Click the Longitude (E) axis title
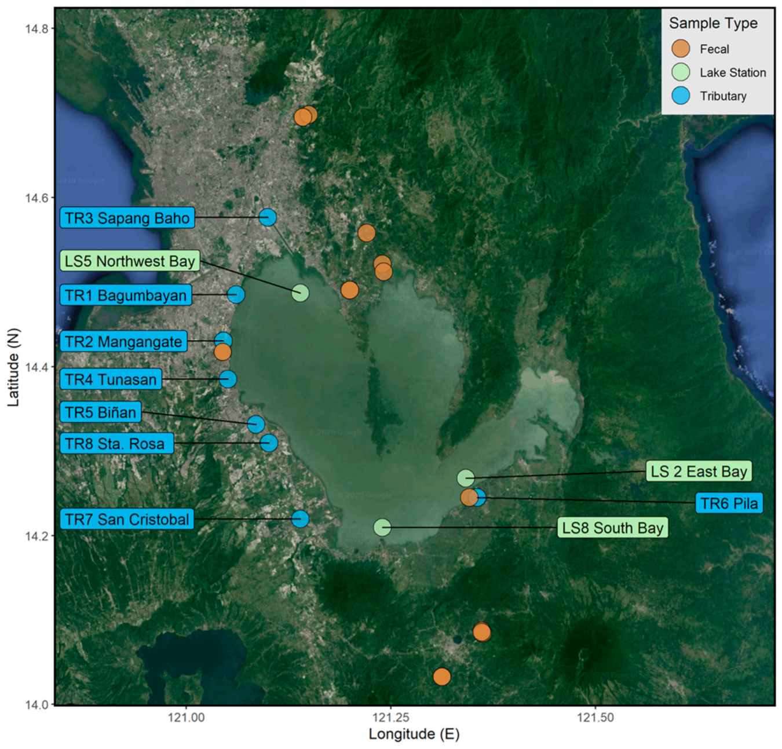This screenshot has width=782, height=749. coord(414,734)
